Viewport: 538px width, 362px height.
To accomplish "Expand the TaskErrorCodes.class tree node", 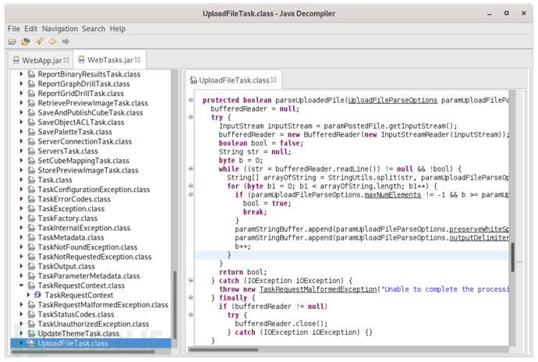I will click(x=21, y=199).
